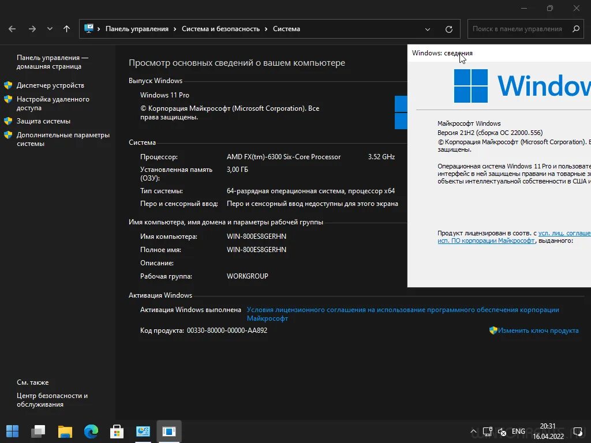The width and height of the screenshot is (591, 443).
Task: Click shield icon beside 'Диспетчер устройств'
Action: tap(8, 85)
